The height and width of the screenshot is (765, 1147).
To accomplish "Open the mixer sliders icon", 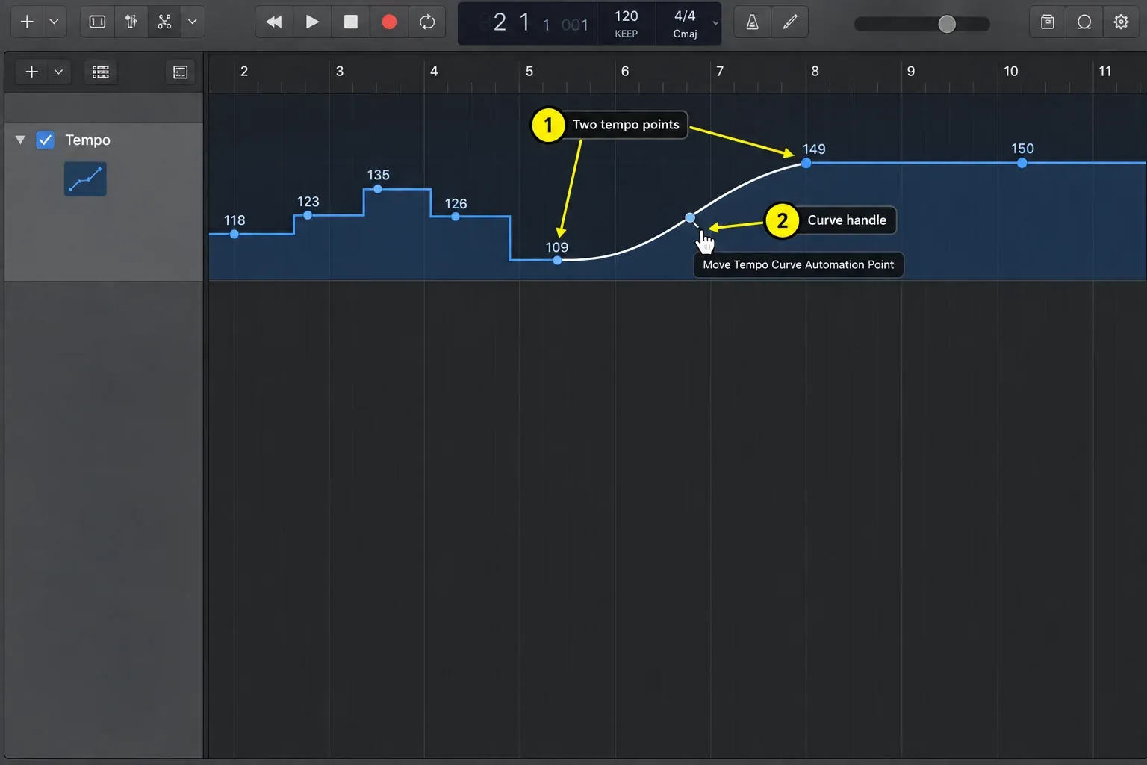I will pos(131,22).
